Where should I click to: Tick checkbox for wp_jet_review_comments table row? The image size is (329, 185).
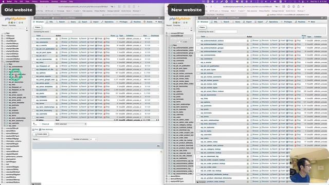(198, 77)
